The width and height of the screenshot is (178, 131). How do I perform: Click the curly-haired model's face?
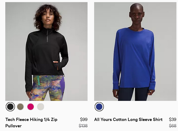48,18
